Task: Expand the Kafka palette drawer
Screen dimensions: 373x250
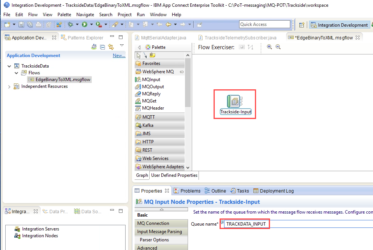Action: point(160,125)
